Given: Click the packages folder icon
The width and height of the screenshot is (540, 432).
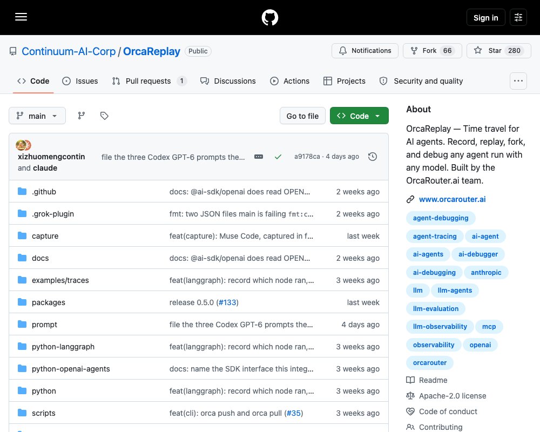Looking at the screenshot, I should click(x=22, y=302).
